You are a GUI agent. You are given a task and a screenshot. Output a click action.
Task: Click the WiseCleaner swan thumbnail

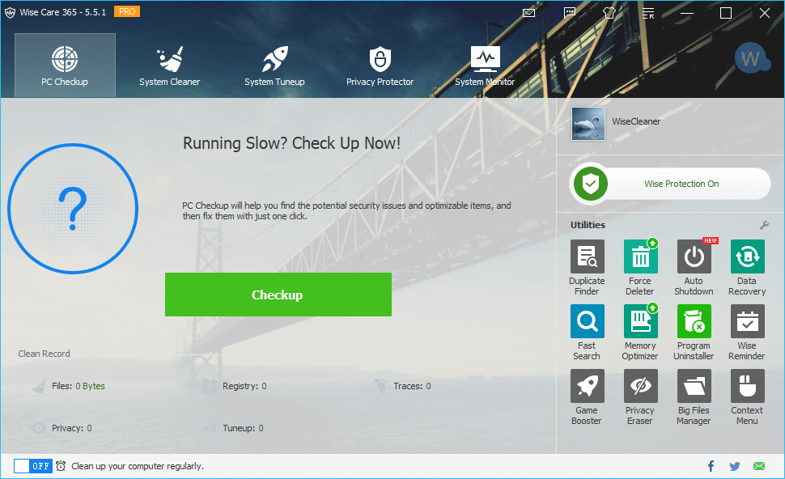click(x=588, y=124)
